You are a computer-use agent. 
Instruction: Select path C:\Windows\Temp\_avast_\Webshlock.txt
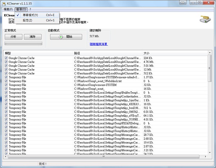(98, 81)
